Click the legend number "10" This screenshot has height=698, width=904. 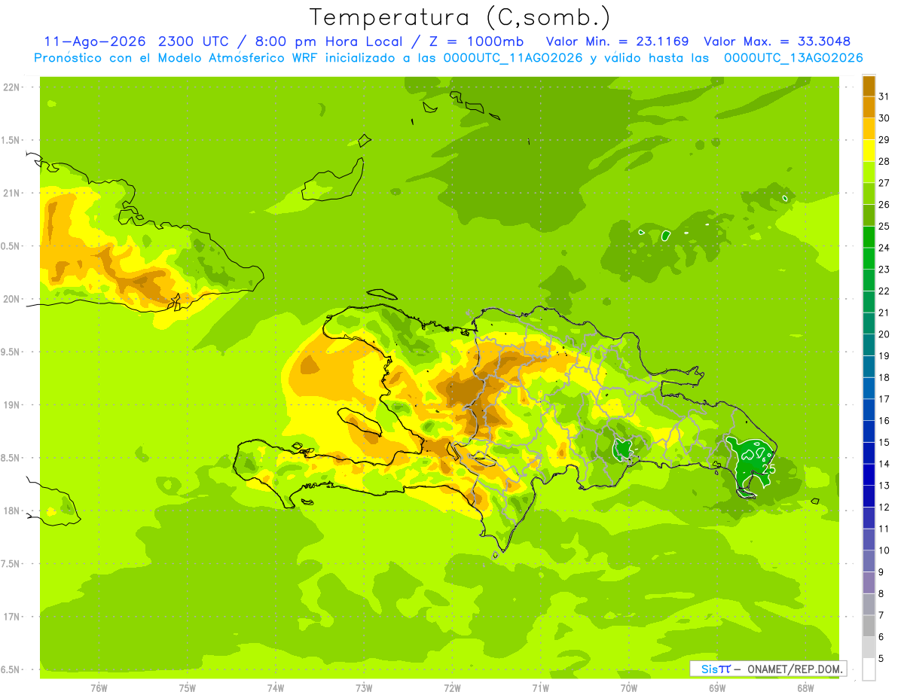884,550
